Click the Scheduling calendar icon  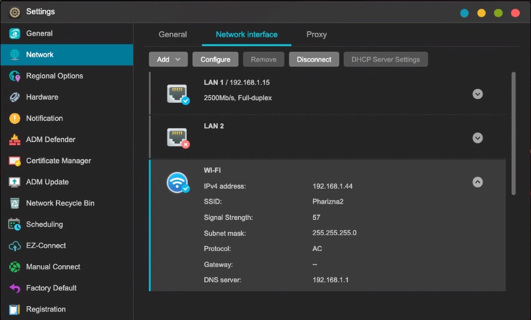(14, 224)
